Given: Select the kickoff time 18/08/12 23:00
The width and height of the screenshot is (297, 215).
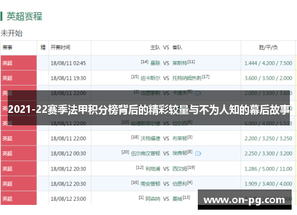Looking at the screenshot, I should click(68, 199).
